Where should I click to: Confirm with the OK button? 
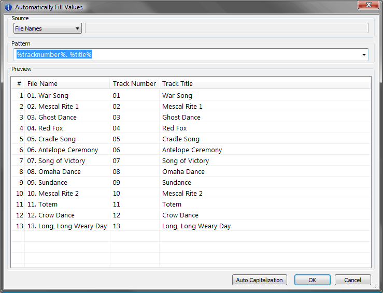[312, 280]
